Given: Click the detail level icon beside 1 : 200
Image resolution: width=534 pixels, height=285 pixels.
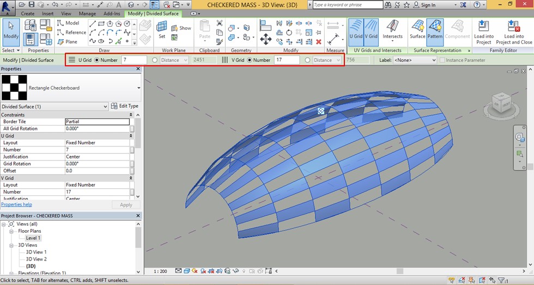Looking at the screenshot, I should click(179, 271).
